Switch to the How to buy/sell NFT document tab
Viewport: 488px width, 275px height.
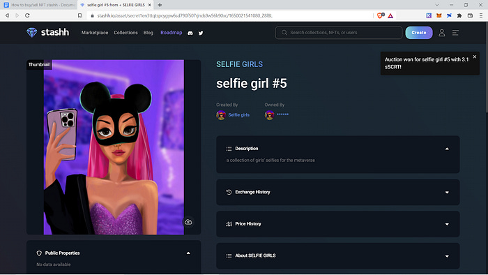tap(39, 5)
